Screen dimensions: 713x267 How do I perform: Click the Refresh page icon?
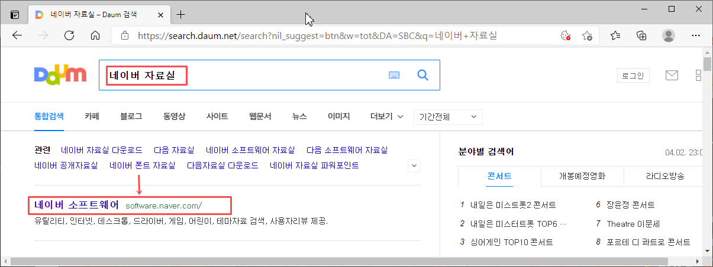click(x=69, y=35)
